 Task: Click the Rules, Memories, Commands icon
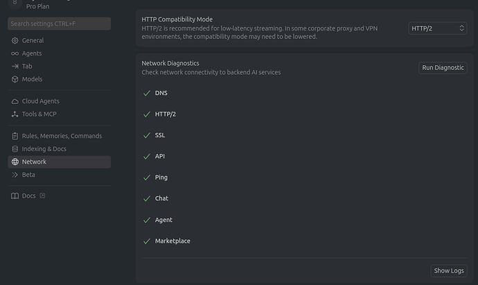15,136
